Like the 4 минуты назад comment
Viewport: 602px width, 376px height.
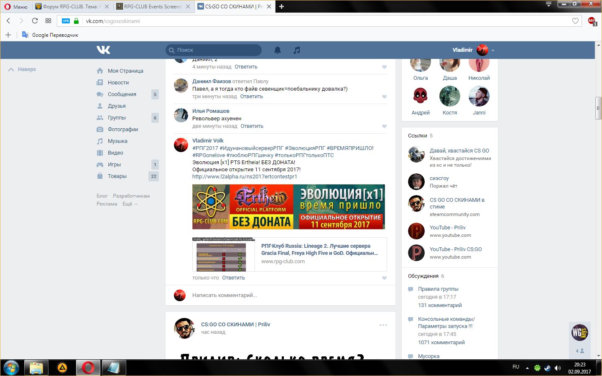pyautogui.click(x=384, y=67)
